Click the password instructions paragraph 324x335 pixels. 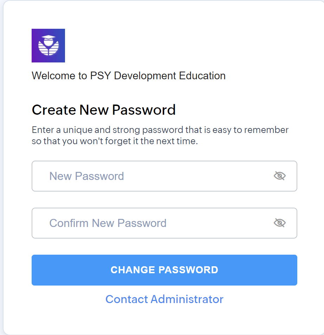[160, 135]
